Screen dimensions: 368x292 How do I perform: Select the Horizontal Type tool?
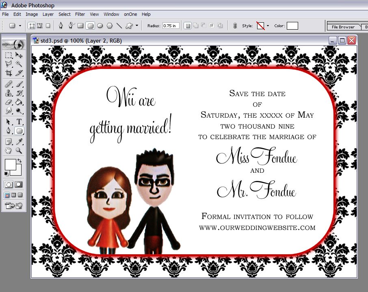pos(19,121)
